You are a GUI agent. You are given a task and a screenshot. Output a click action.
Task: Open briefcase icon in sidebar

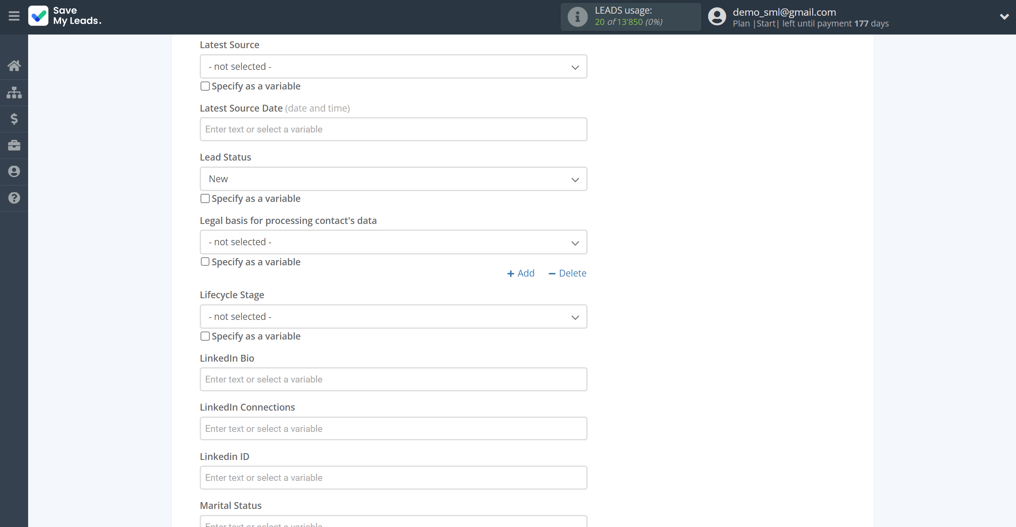pos(14,145)
